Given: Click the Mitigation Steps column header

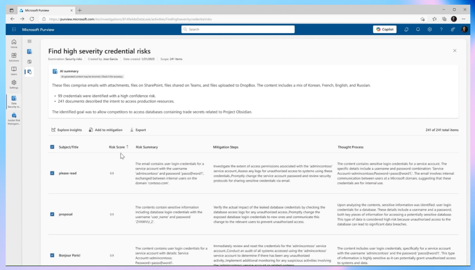Looking at the screenshot, I should click(x=226, y=147).
